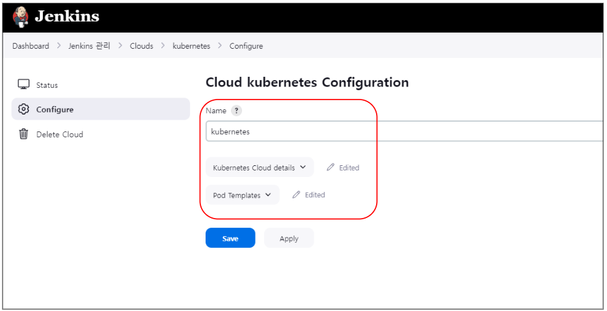Click the Name field label
Viewport: 607px width, 311px height.
coord(216,111)
